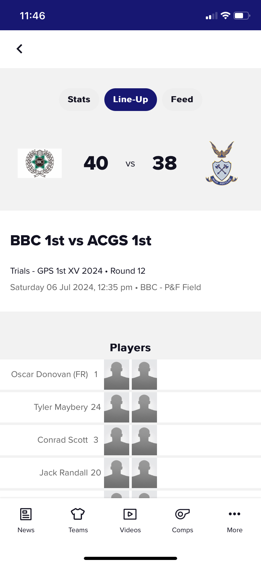This screenshot has width=261, height=565.
Task: Switch to the Stats tab
Action: 79,100
